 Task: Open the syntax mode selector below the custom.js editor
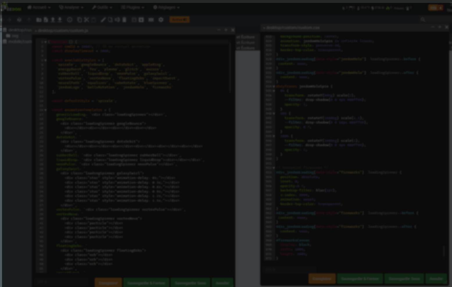(x=62, y=281)
